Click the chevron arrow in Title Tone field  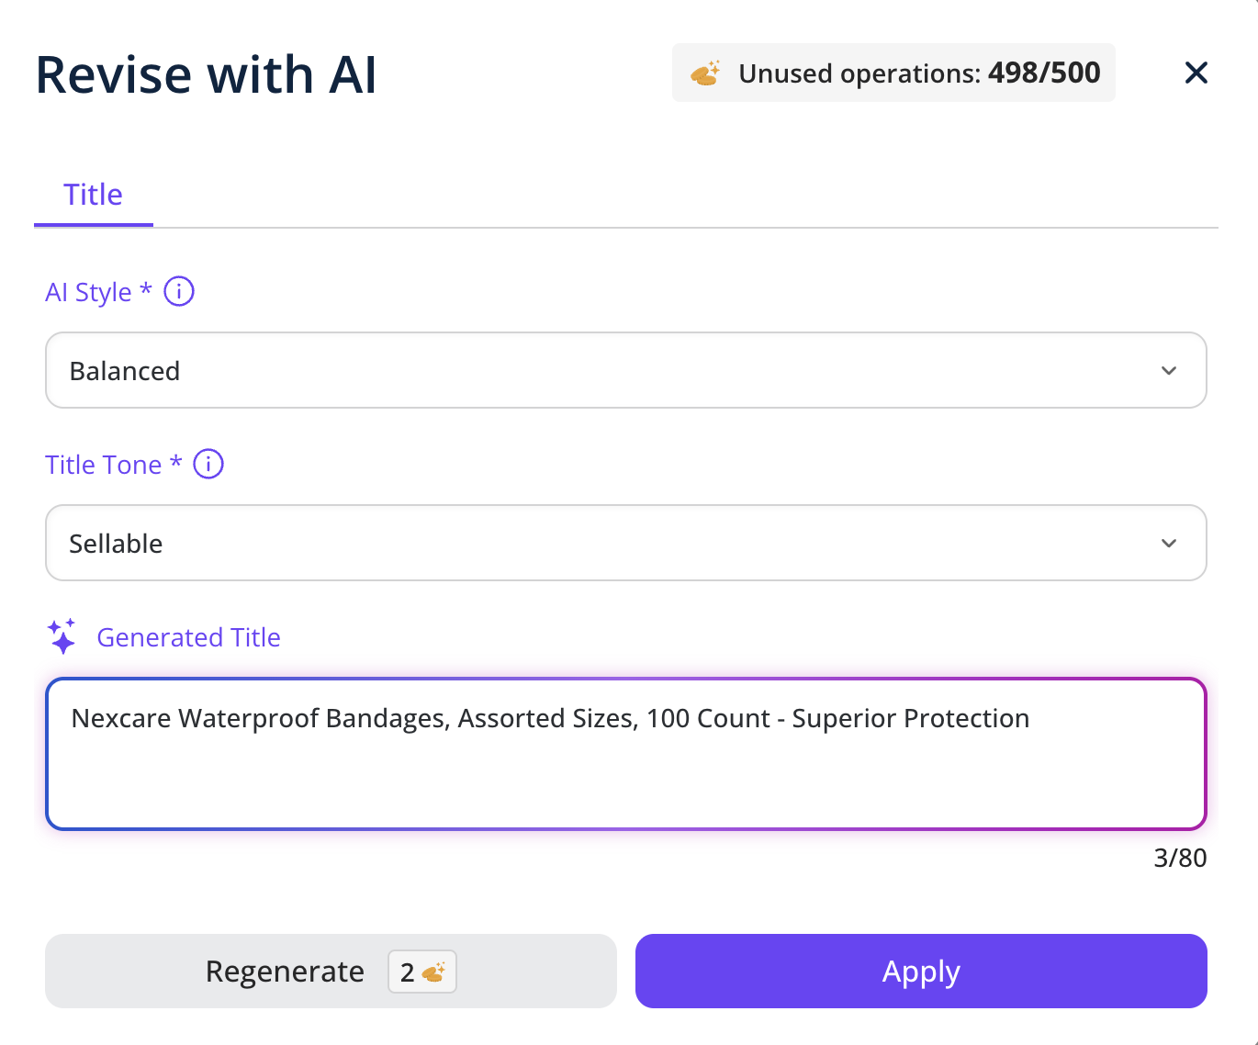(1168, 544)
